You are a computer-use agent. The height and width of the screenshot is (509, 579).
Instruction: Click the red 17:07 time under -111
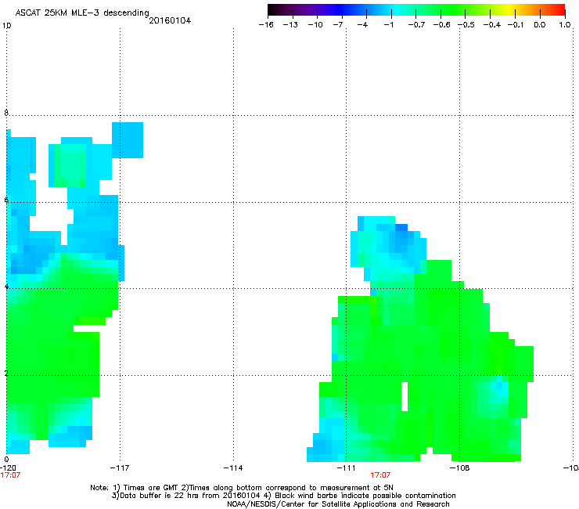(x=380, y=475)
